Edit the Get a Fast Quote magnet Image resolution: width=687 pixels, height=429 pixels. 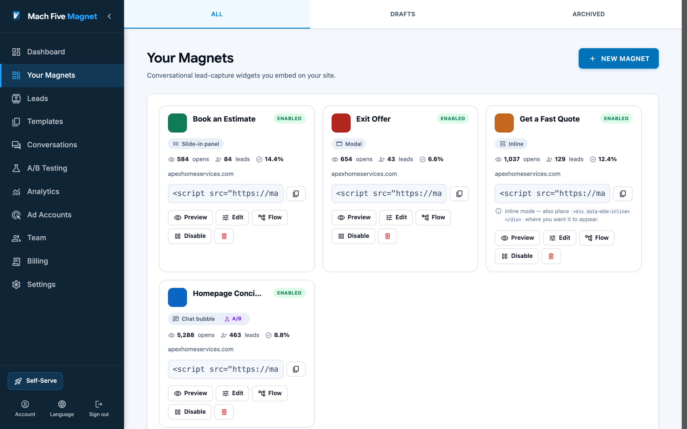559,238
